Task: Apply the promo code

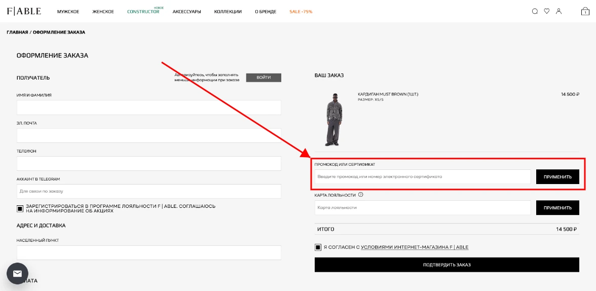Action: tap(557, 177)
